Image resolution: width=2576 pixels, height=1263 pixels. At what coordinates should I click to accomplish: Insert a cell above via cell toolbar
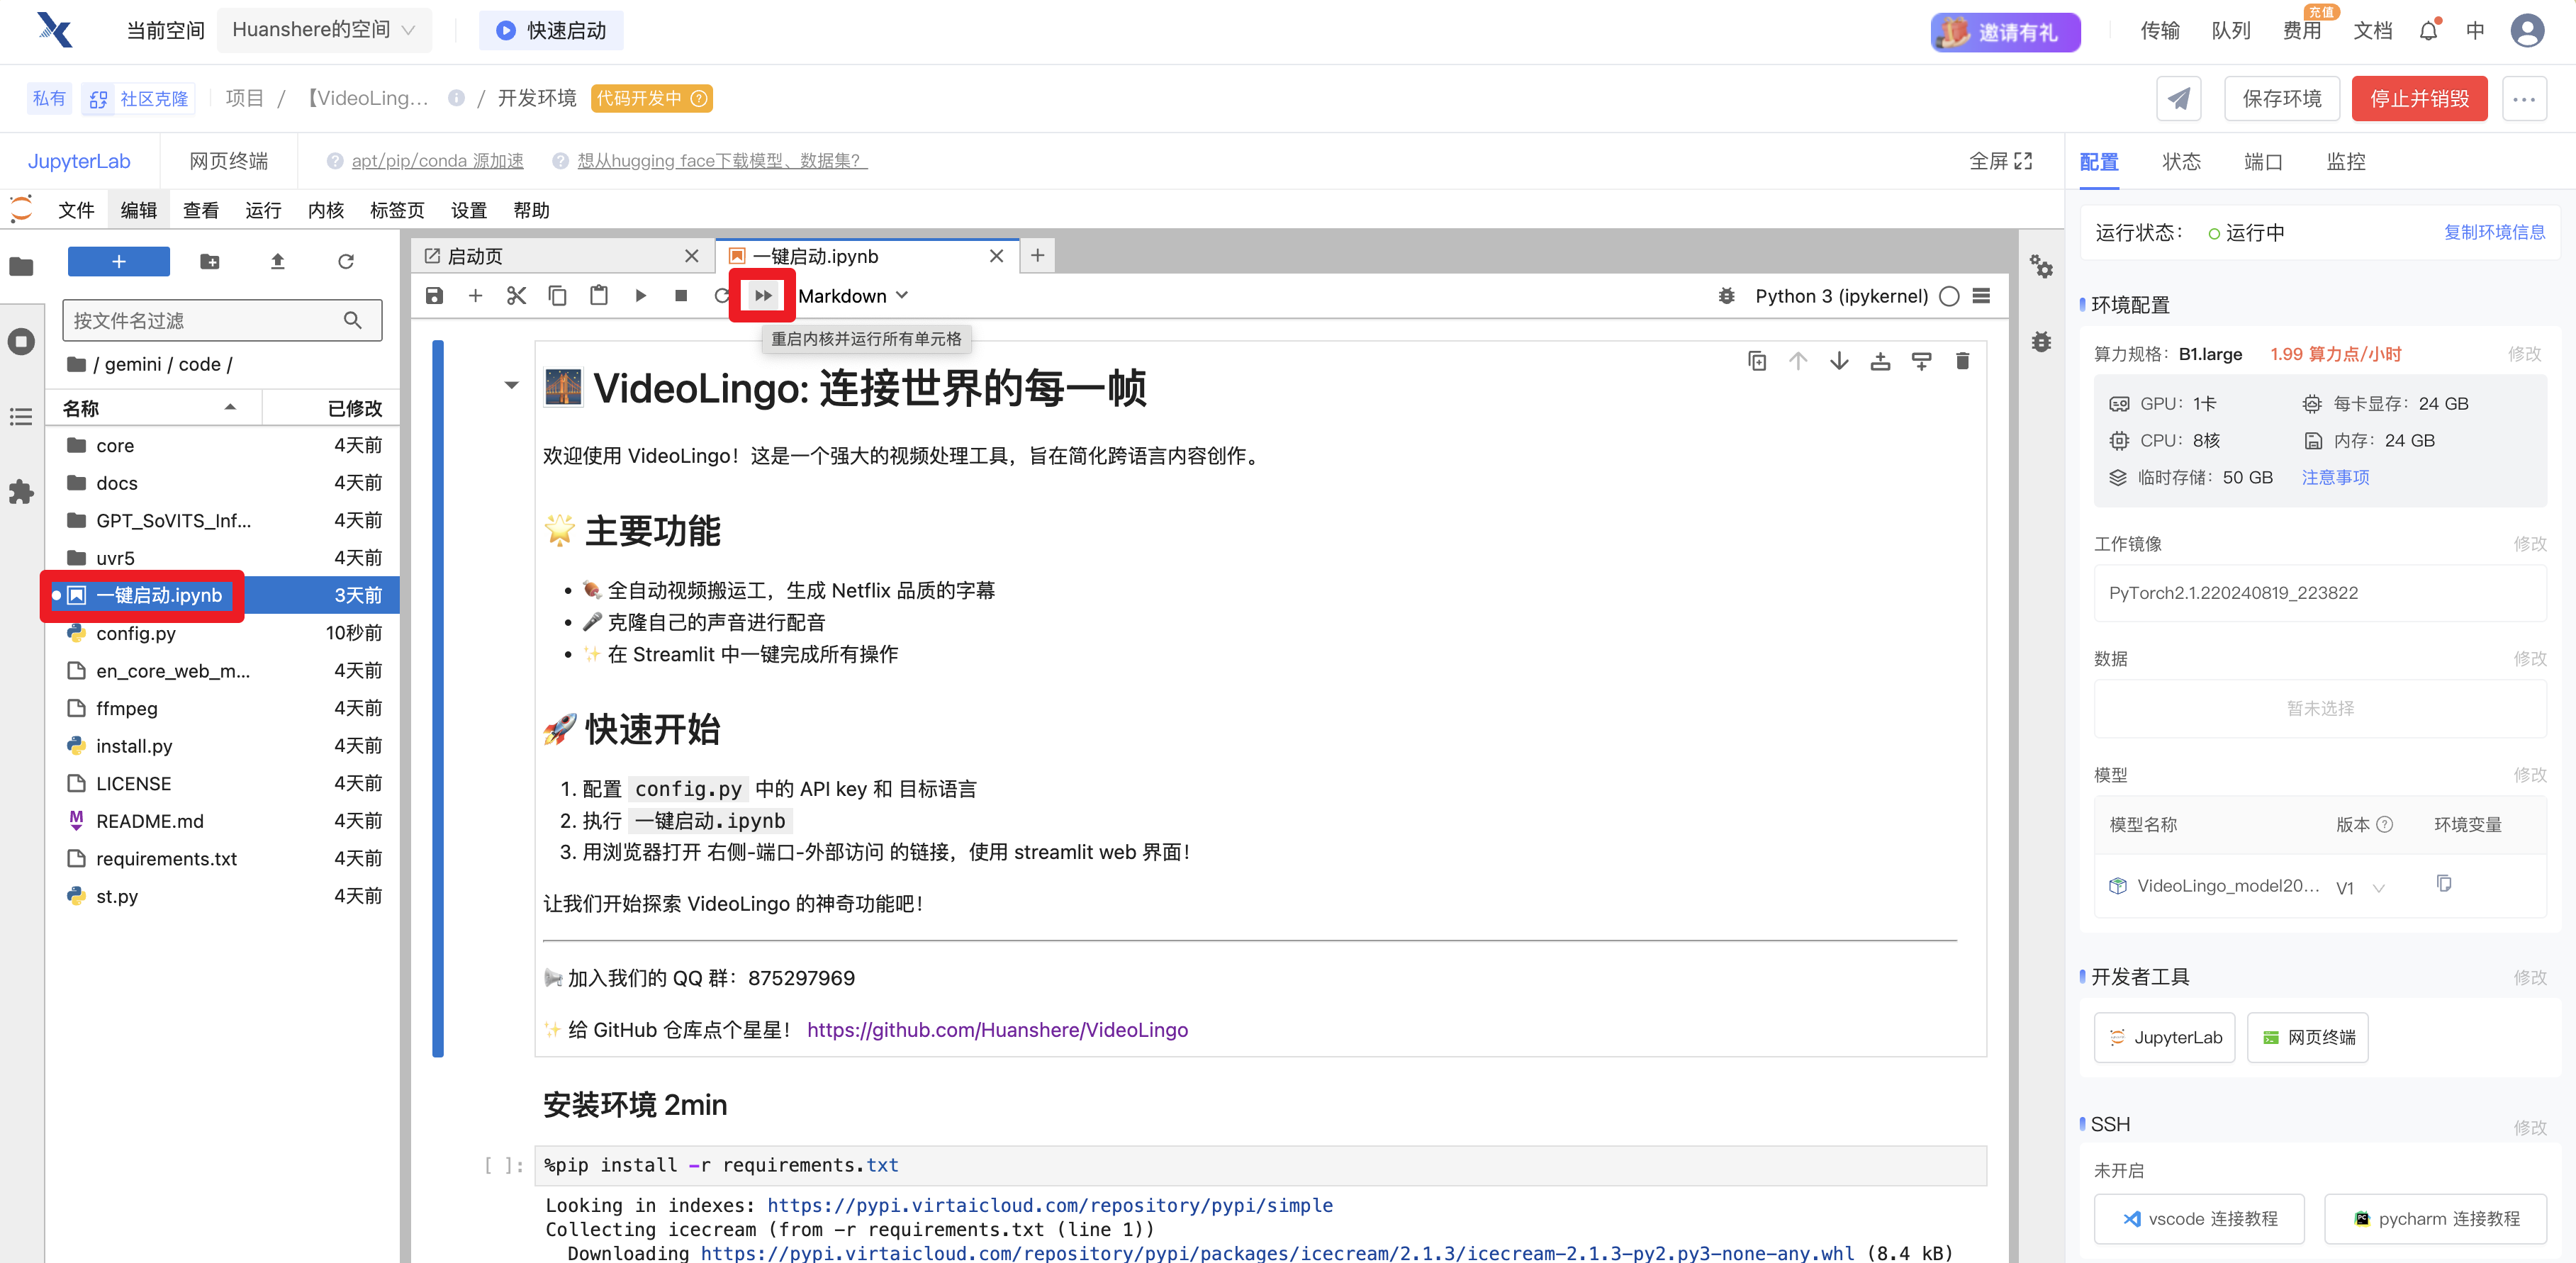(x=1880, y=361)
